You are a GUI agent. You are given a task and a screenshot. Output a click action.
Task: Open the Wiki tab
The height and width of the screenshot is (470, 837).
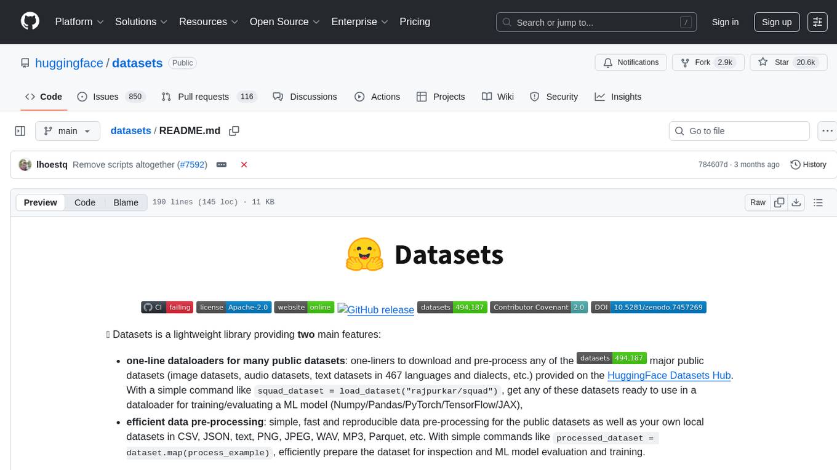click(x=498, y=97)
